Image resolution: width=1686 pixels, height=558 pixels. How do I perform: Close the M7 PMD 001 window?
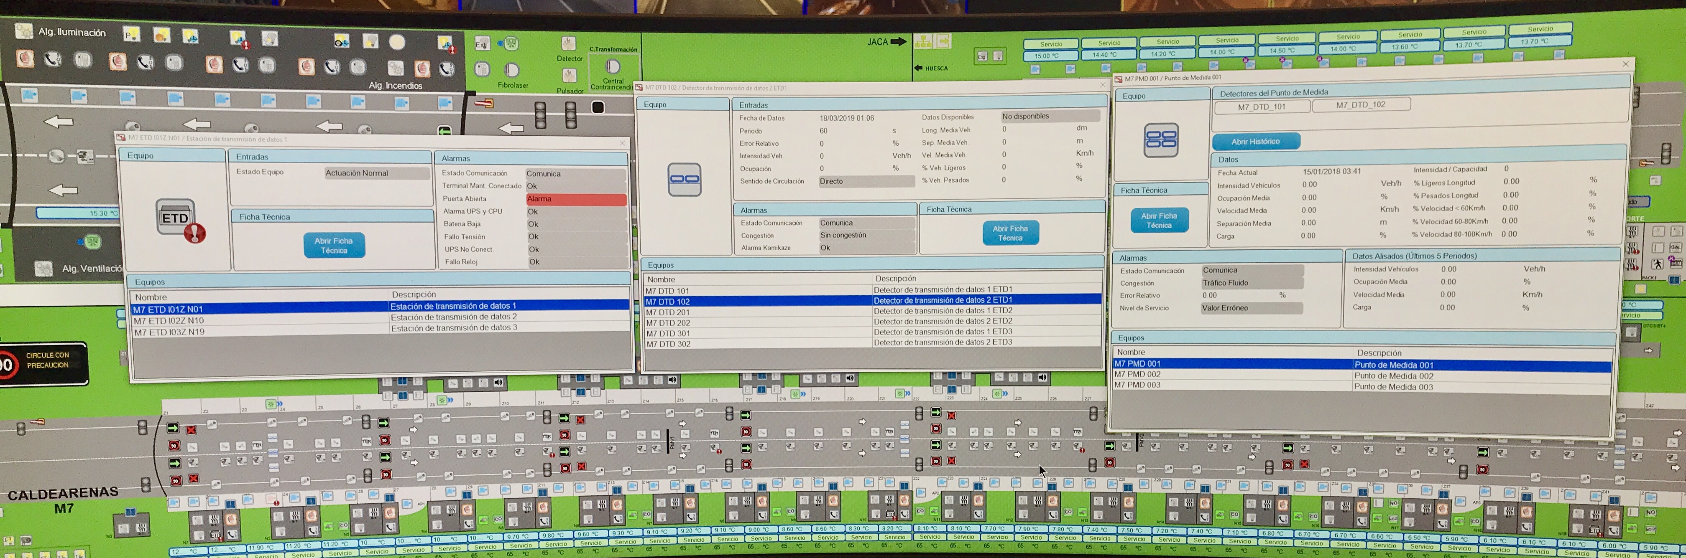(1625, 64)
